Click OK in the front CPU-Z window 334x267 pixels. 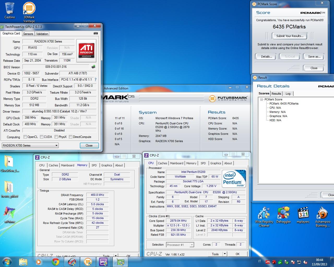(237, 254)
